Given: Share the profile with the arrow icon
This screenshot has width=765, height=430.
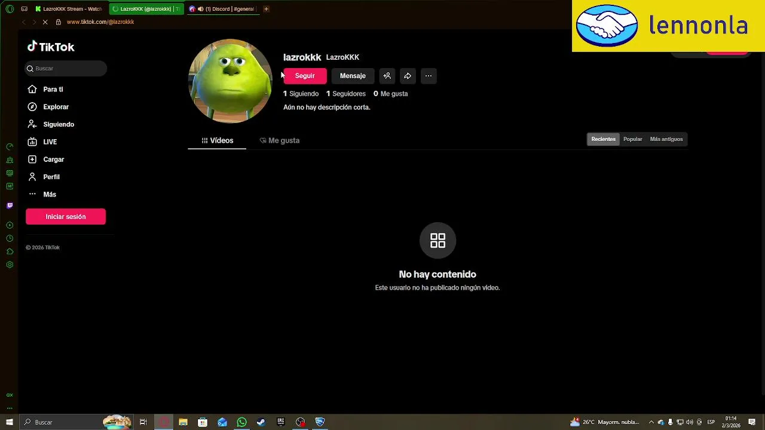Looking at the screenshot, I should pyautogui.click(x=408, y=76).
